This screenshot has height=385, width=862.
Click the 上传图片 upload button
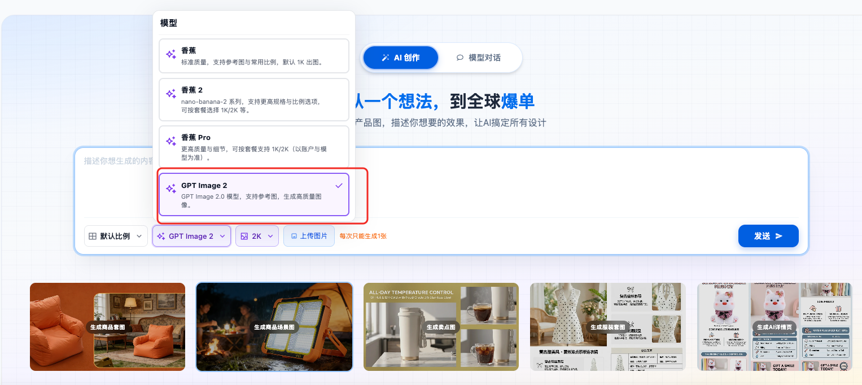tap(309, 236)
